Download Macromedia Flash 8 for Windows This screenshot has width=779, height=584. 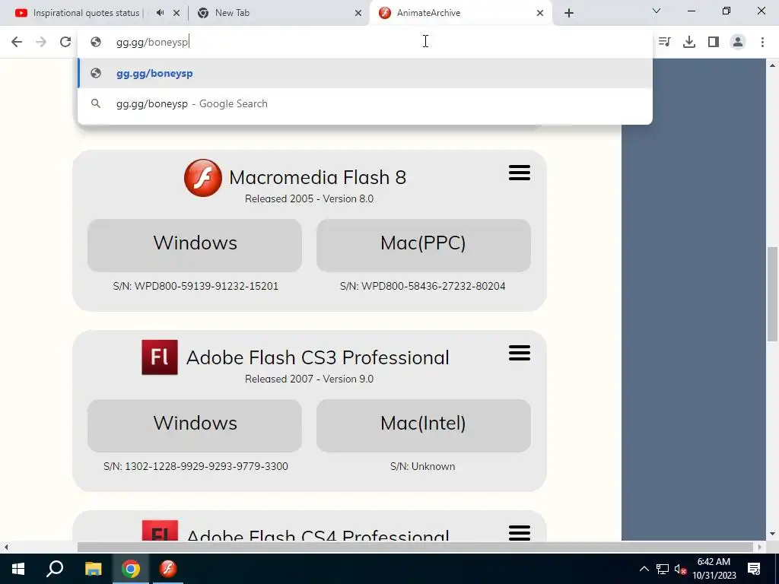[x=195, y=246]
